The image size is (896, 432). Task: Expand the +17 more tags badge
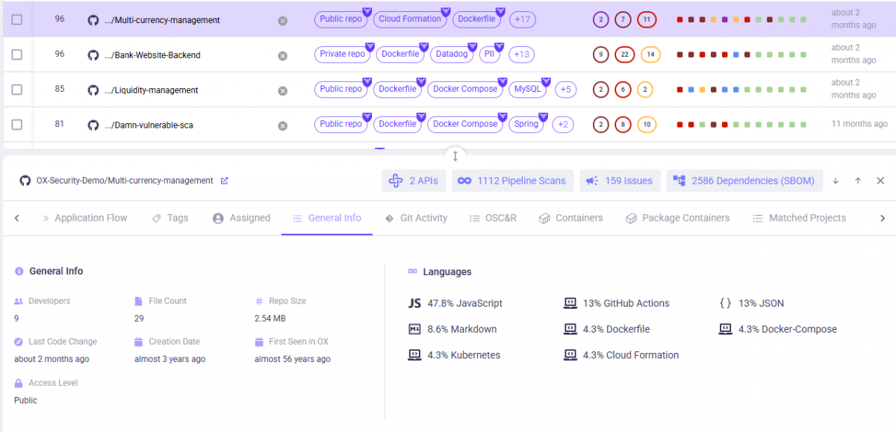[523, 19]
